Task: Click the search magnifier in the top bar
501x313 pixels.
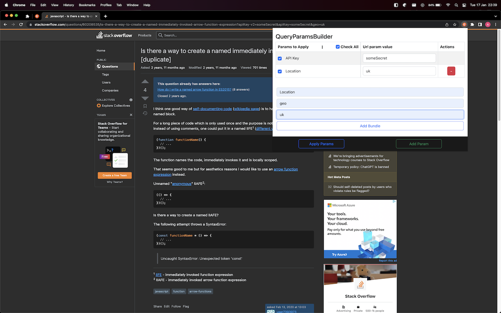Action: point(160,35)
